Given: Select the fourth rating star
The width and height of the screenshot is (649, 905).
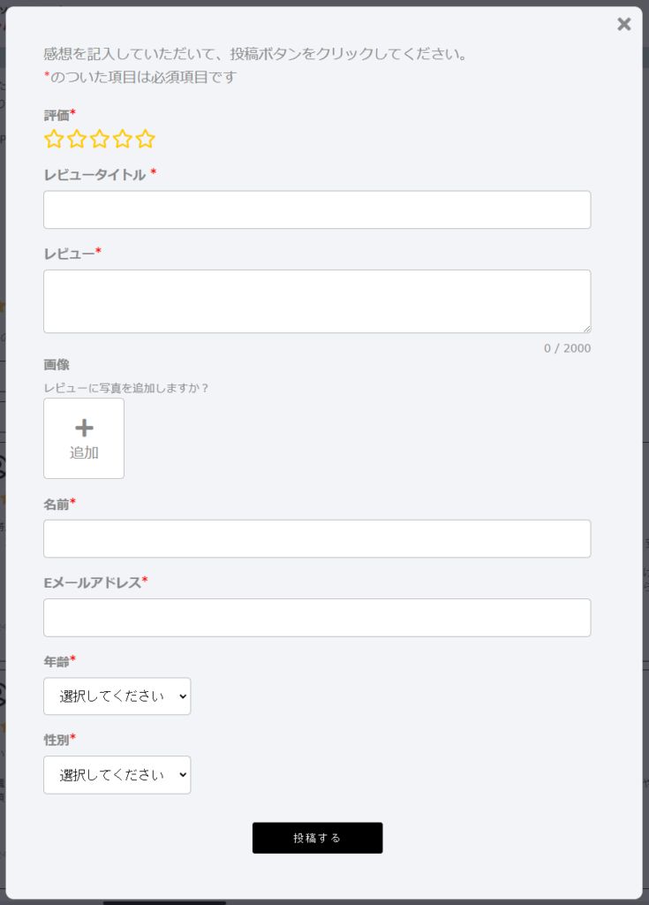Looking at the screenshot, I should (x=123, y=139).
